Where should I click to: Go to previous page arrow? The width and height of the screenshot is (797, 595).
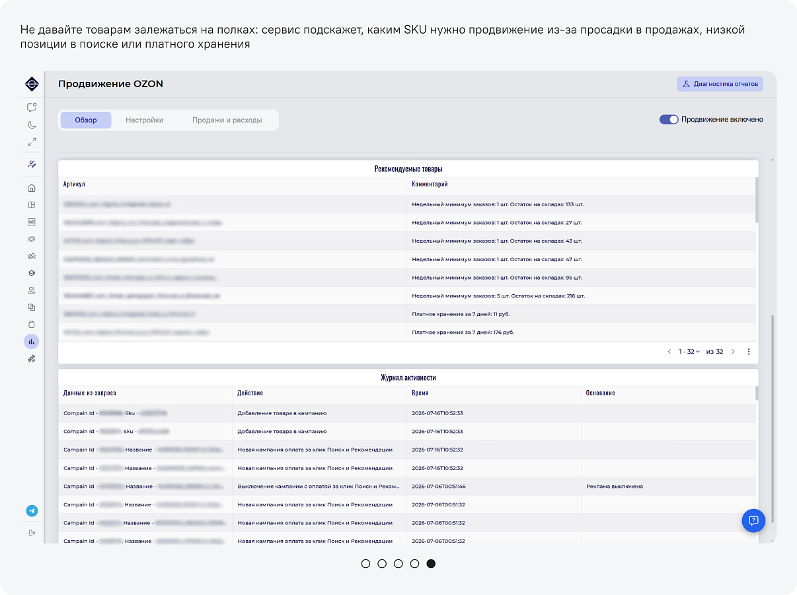point(669,352)
